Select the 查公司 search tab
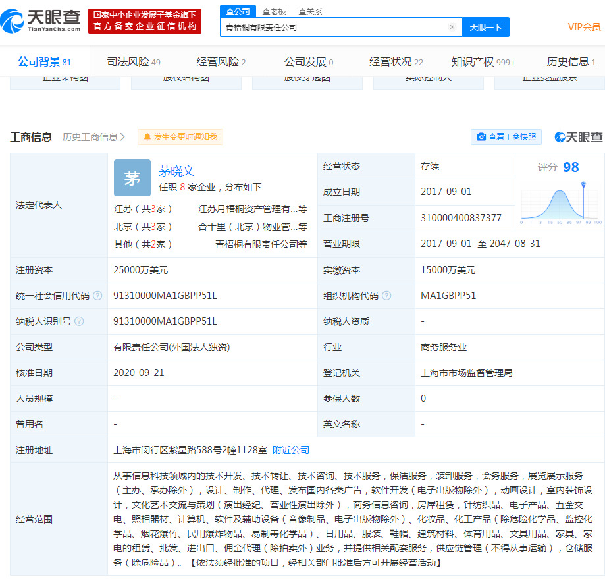Screen dimensions: 605x579 (238, 12)
